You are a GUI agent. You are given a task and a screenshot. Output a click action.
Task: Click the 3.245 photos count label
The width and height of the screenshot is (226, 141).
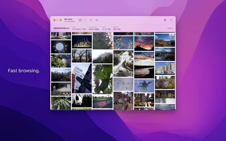pos(69,21)
